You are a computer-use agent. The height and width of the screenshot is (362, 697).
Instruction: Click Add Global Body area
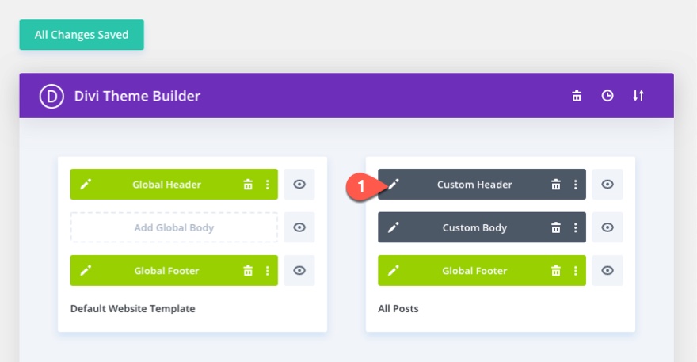point(174,227)
